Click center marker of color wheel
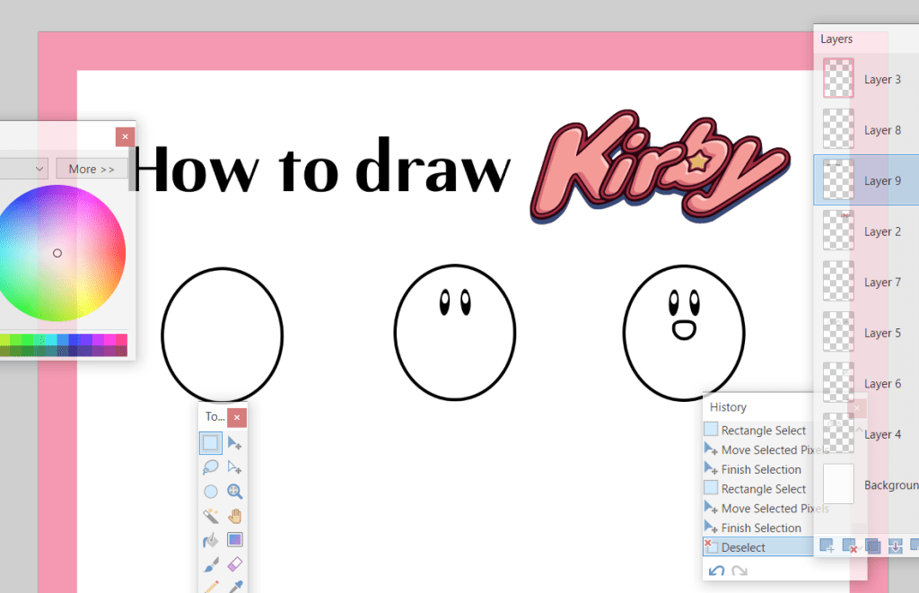 [57, 253]
